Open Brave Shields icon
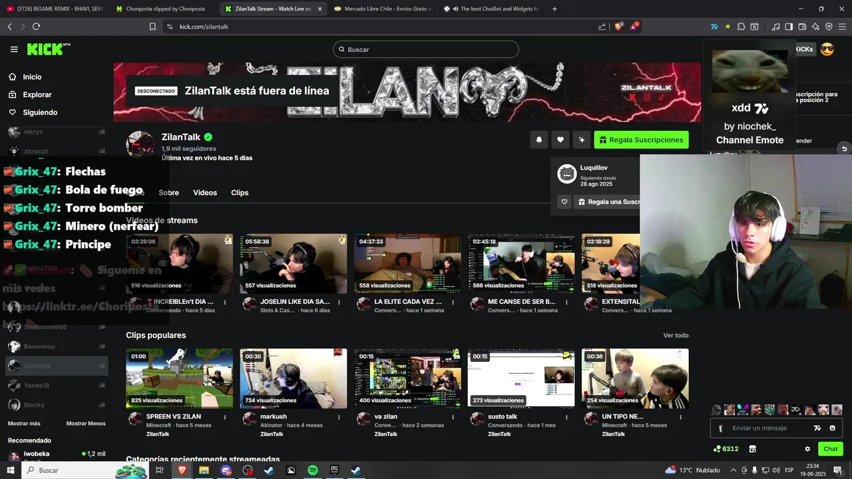The height and width of the screenshot is (479, 852). (618, 27)
